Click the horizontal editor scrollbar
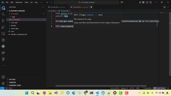This screenshot has width=171, height=96. (x=101, y=86)
